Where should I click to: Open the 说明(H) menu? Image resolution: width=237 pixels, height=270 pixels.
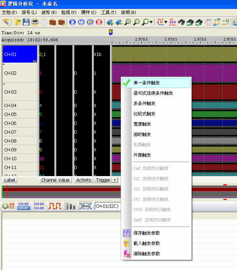coord(128,13)
